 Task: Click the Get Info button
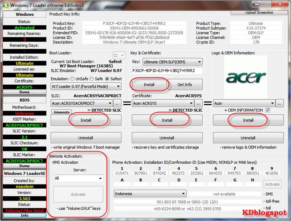pos(185,85)
